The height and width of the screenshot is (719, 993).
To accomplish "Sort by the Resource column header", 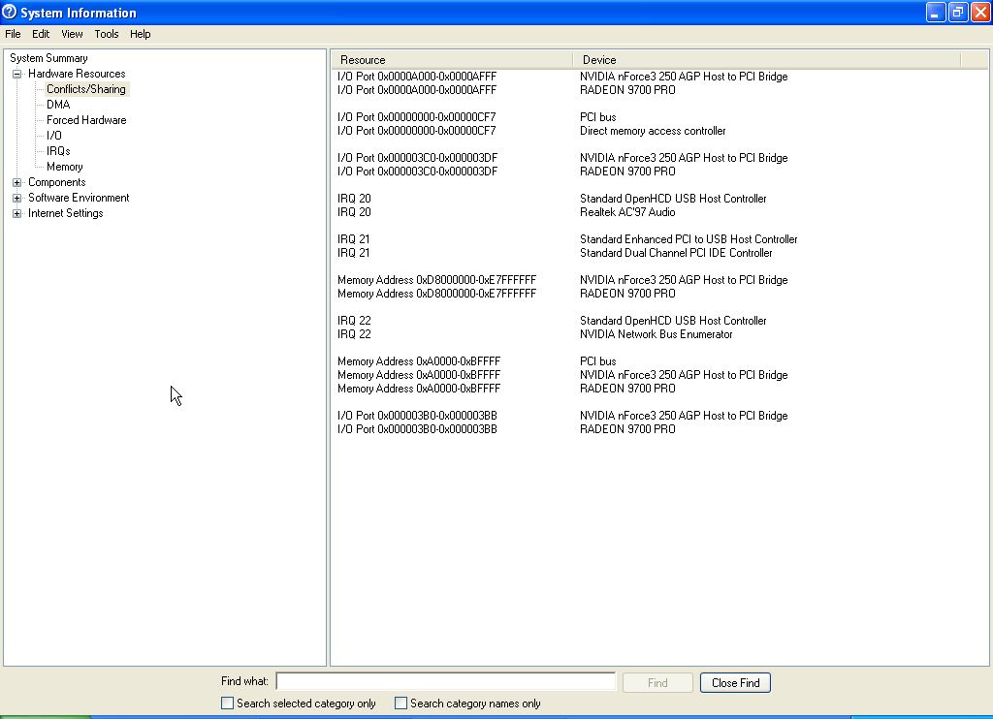I will (452, 60).
